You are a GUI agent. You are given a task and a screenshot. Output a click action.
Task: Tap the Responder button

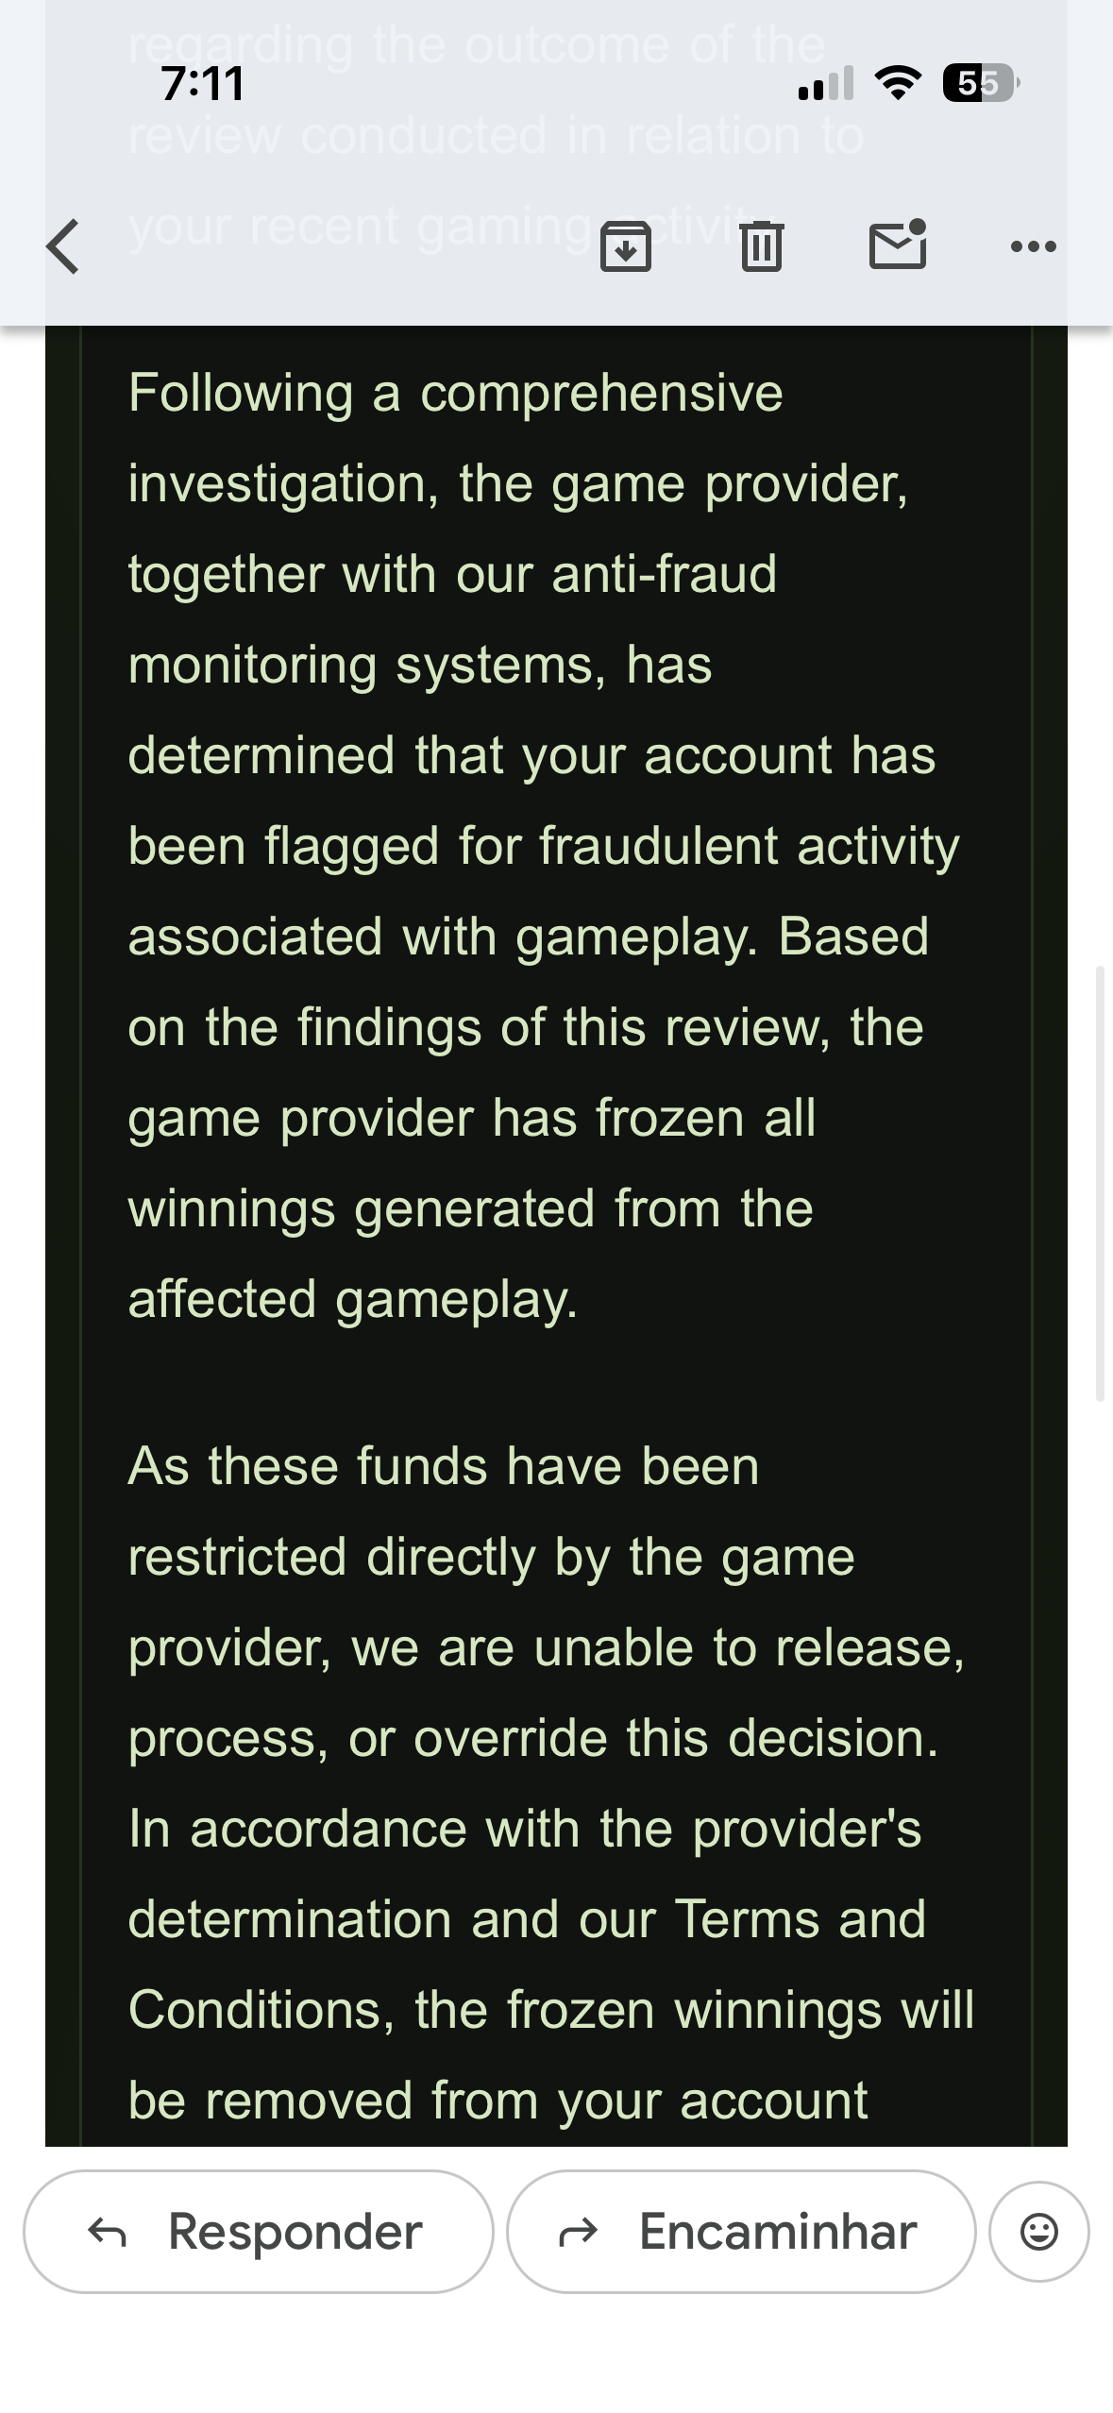pos(259,2232)
